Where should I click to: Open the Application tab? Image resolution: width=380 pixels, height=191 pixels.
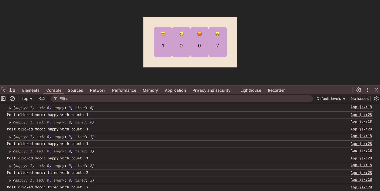tap(175, 90)
